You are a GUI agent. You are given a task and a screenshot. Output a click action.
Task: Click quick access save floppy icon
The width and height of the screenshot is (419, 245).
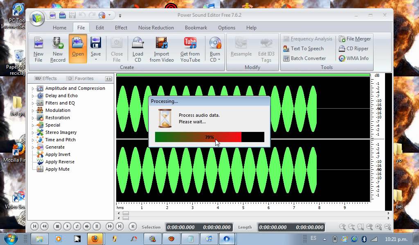(72, 15)
